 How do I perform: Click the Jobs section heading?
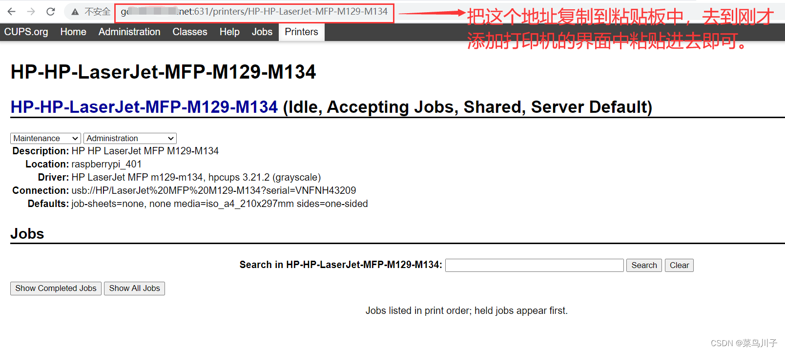tap(27, 234)
